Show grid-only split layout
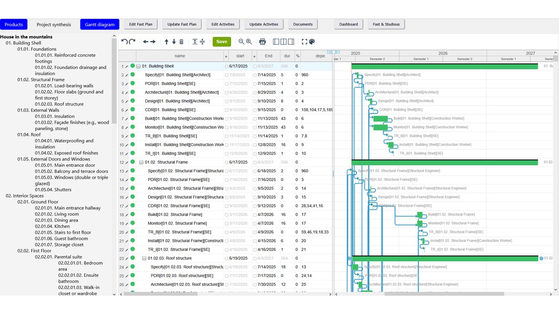The image size is (559, 314). point(276,42)
